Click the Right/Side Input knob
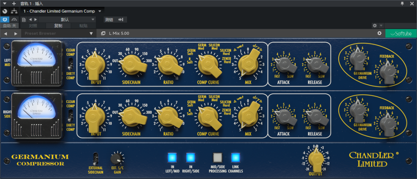 (x=96, y=116)
